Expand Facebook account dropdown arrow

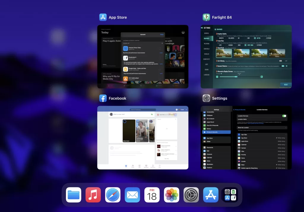[186, 110]
